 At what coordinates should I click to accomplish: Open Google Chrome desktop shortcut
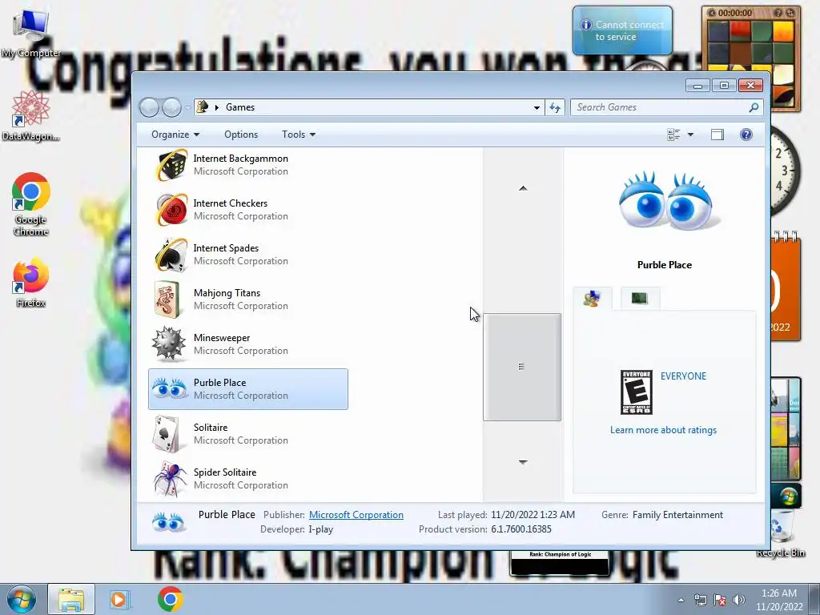[30, 204]
